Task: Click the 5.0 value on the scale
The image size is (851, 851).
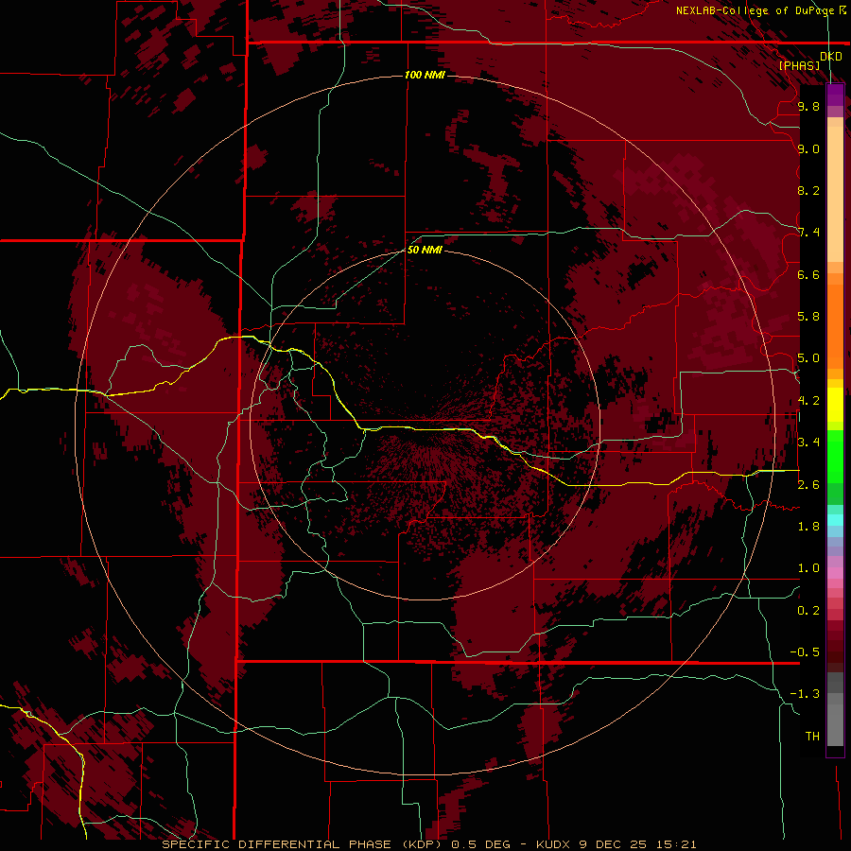Action: click(808, 358)
